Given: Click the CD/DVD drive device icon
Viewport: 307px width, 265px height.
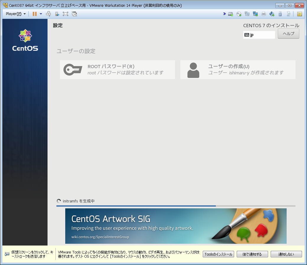Looking at the screenshot, I should click(239, 14).
